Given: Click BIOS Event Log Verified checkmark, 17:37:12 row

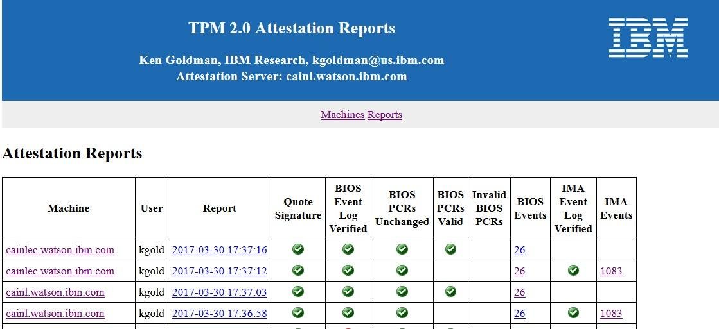Looking at the screenshot, I should pyautogui.click(x=348, y=270).
